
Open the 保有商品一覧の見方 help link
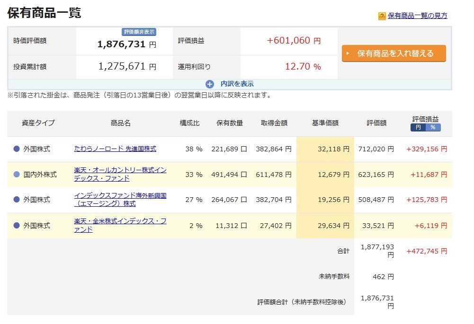click(417, 16)
